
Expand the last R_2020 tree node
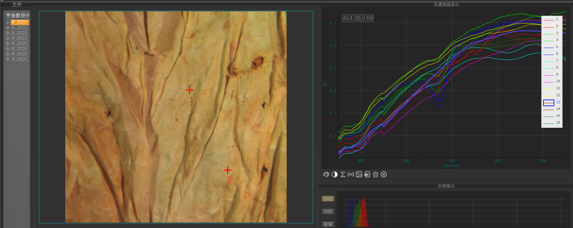(x=7, y=59)
